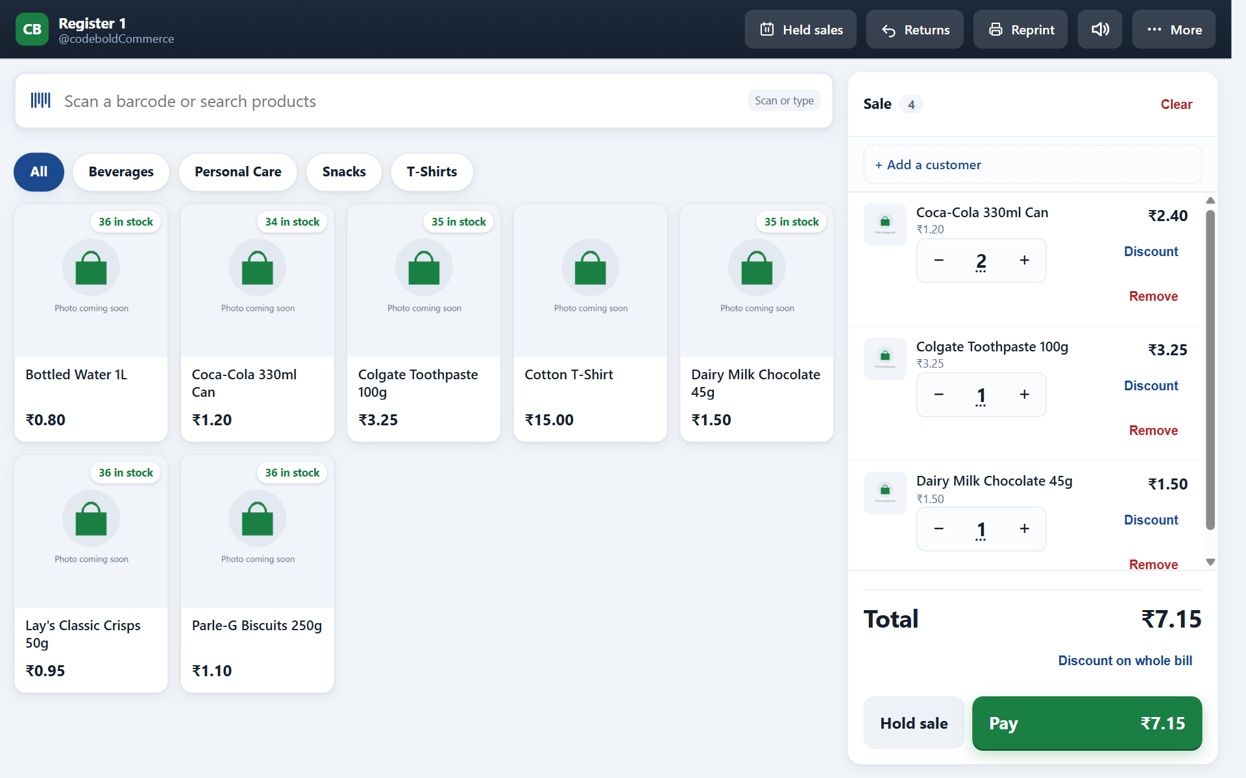The image size is (1246, 778).
Task: Filter products by Beverages
Action: 121,172
